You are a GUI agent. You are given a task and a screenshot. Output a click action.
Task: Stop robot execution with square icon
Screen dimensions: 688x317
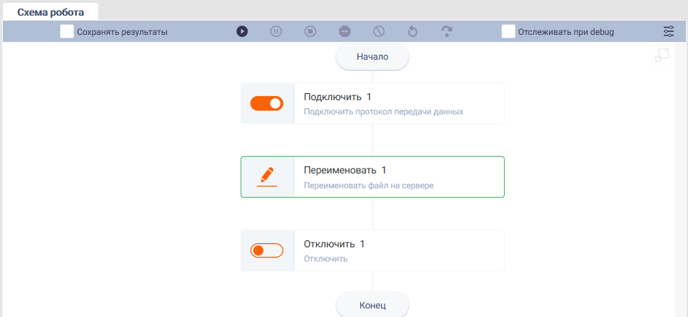[311, 31]
